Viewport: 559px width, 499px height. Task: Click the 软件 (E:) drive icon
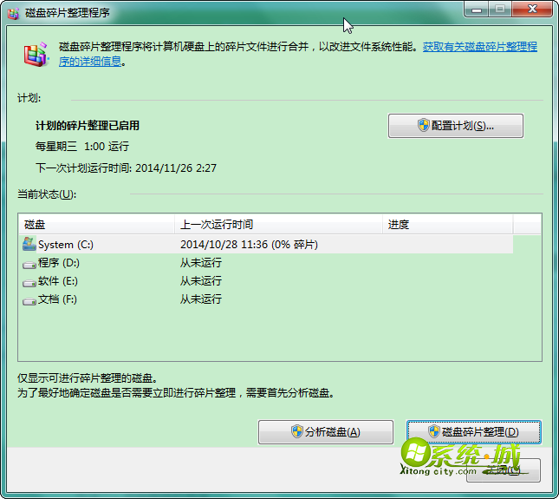(29, 283)
